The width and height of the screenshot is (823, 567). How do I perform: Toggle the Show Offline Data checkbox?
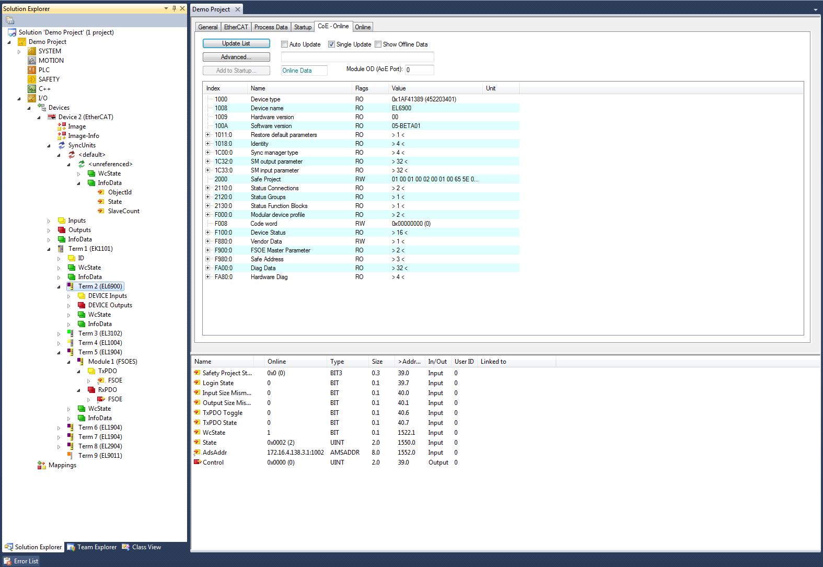pyautogui.click(x=378, y=44)
